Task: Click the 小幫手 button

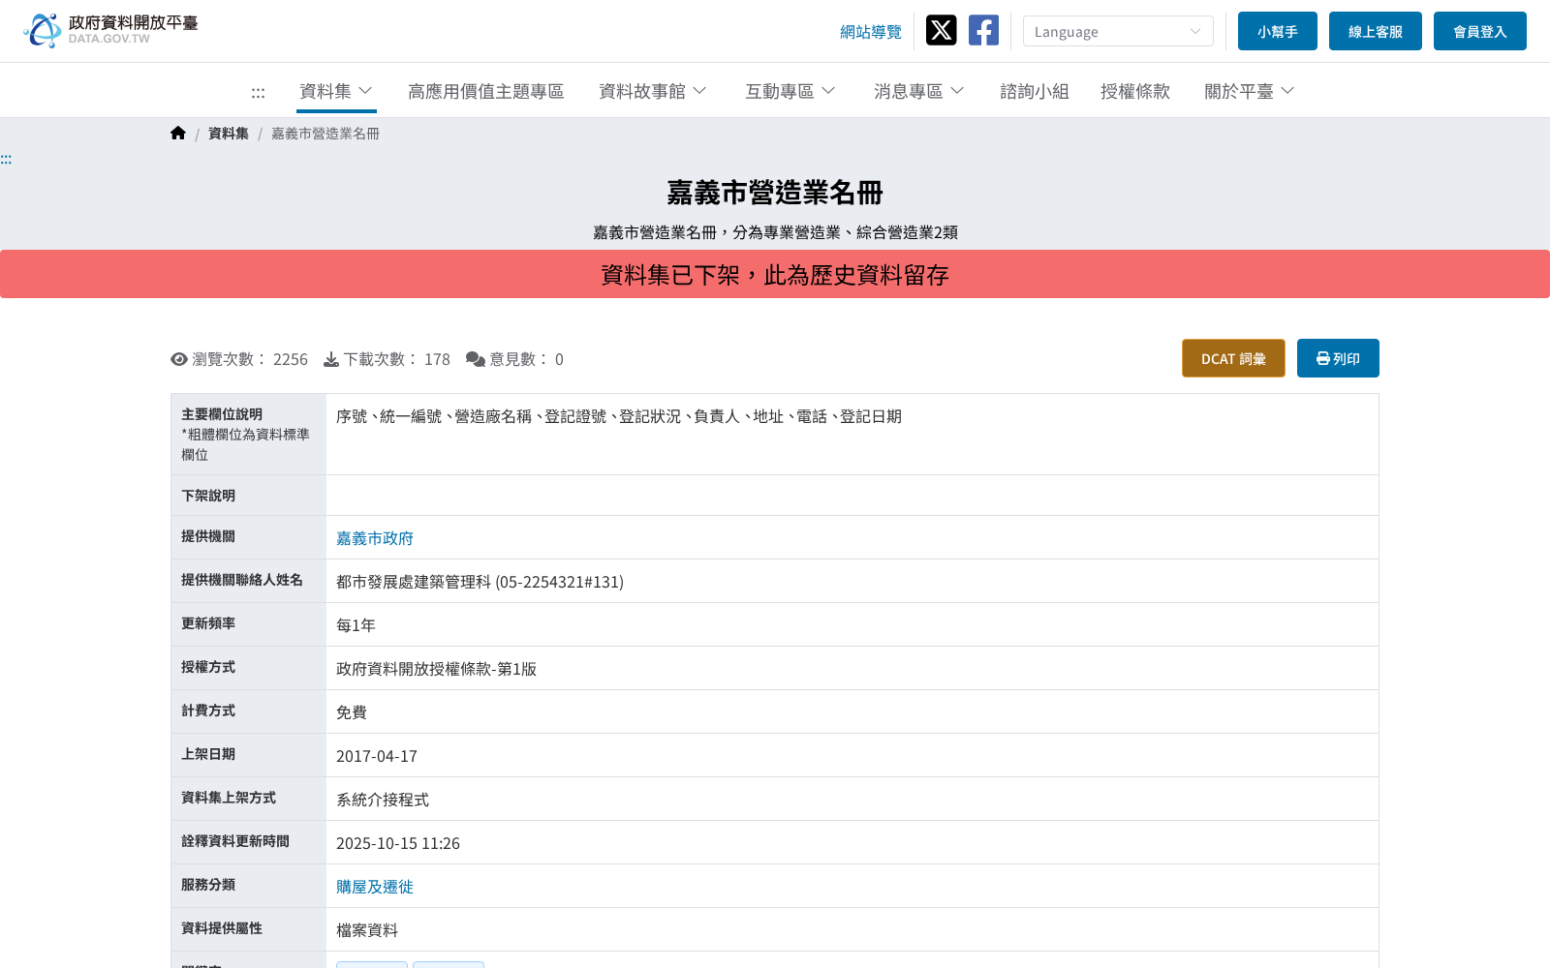Action: coord(1278,31)
